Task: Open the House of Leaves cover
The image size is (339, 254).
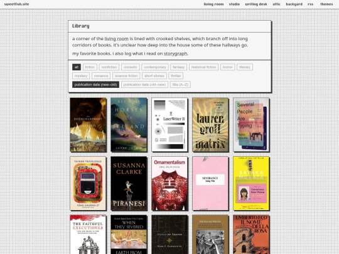Action: [169, 235]
